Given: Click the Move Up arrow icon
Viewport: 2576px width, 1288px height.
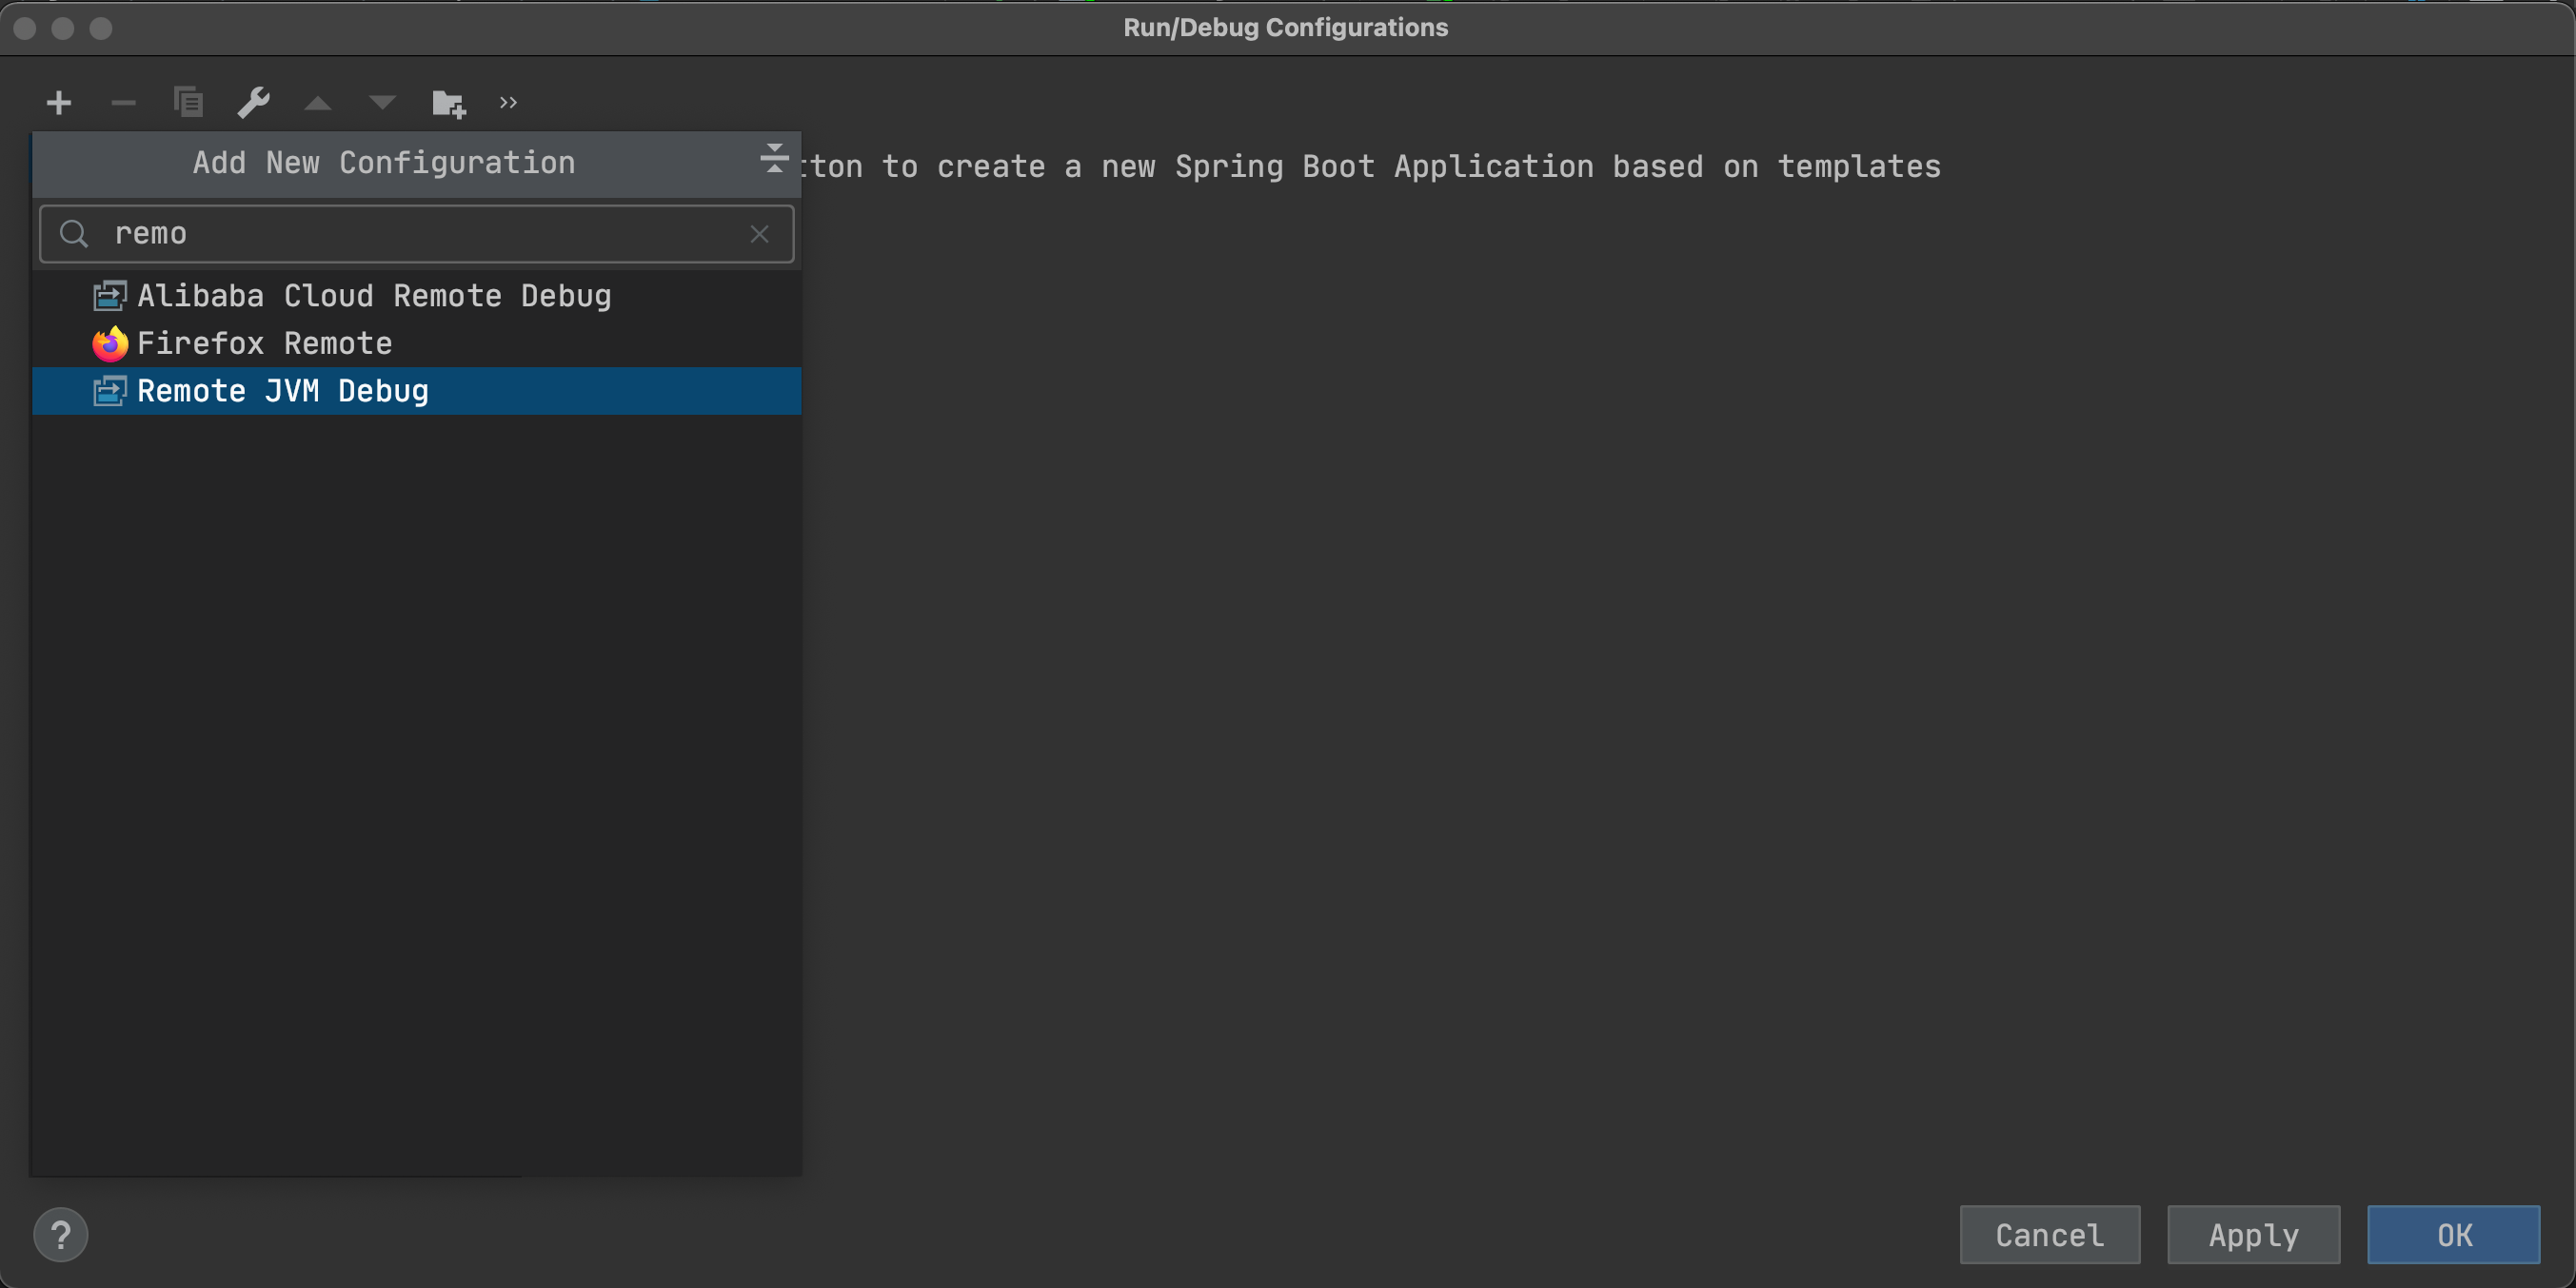Looking at the screenshot, I should 318,103.
